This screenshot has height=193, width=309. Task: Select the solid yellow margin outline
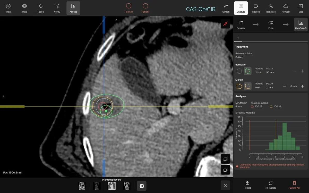pos(239,86)
